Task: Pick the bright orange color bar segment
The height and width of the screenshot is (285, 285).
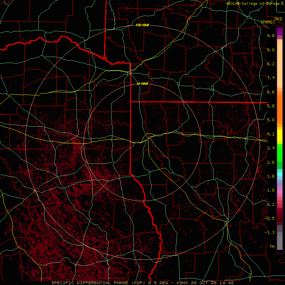Action: [280, 110]
